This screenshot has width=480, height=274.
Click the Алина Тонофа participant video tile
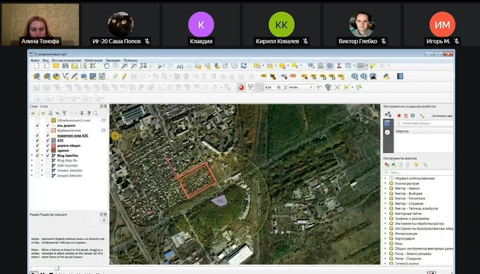tap(40, 24)
